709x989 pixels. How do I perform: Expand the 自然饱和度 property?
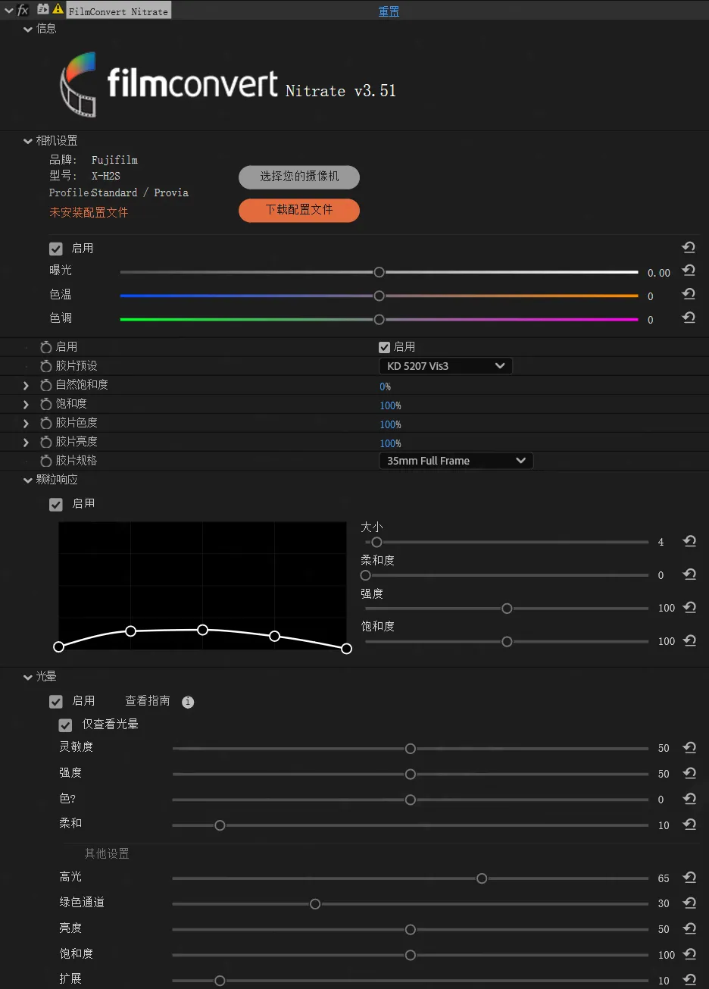(26, 385)
